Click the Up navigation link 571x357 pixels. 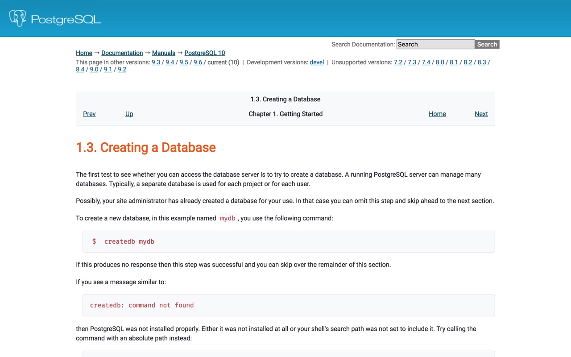[129, 114]
